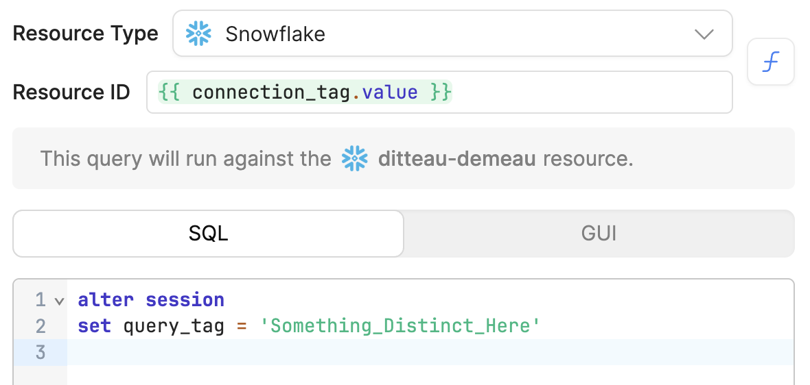Screen dimensions: 810x385
Task: Collapse the code fold arrow on line 1
Action: click(x=60, y=301)
